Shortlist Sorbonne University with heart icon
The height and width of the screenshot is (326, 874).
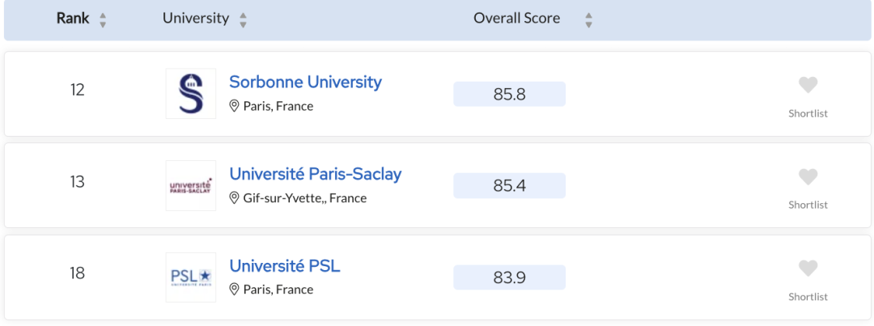[x=808, y=86]
